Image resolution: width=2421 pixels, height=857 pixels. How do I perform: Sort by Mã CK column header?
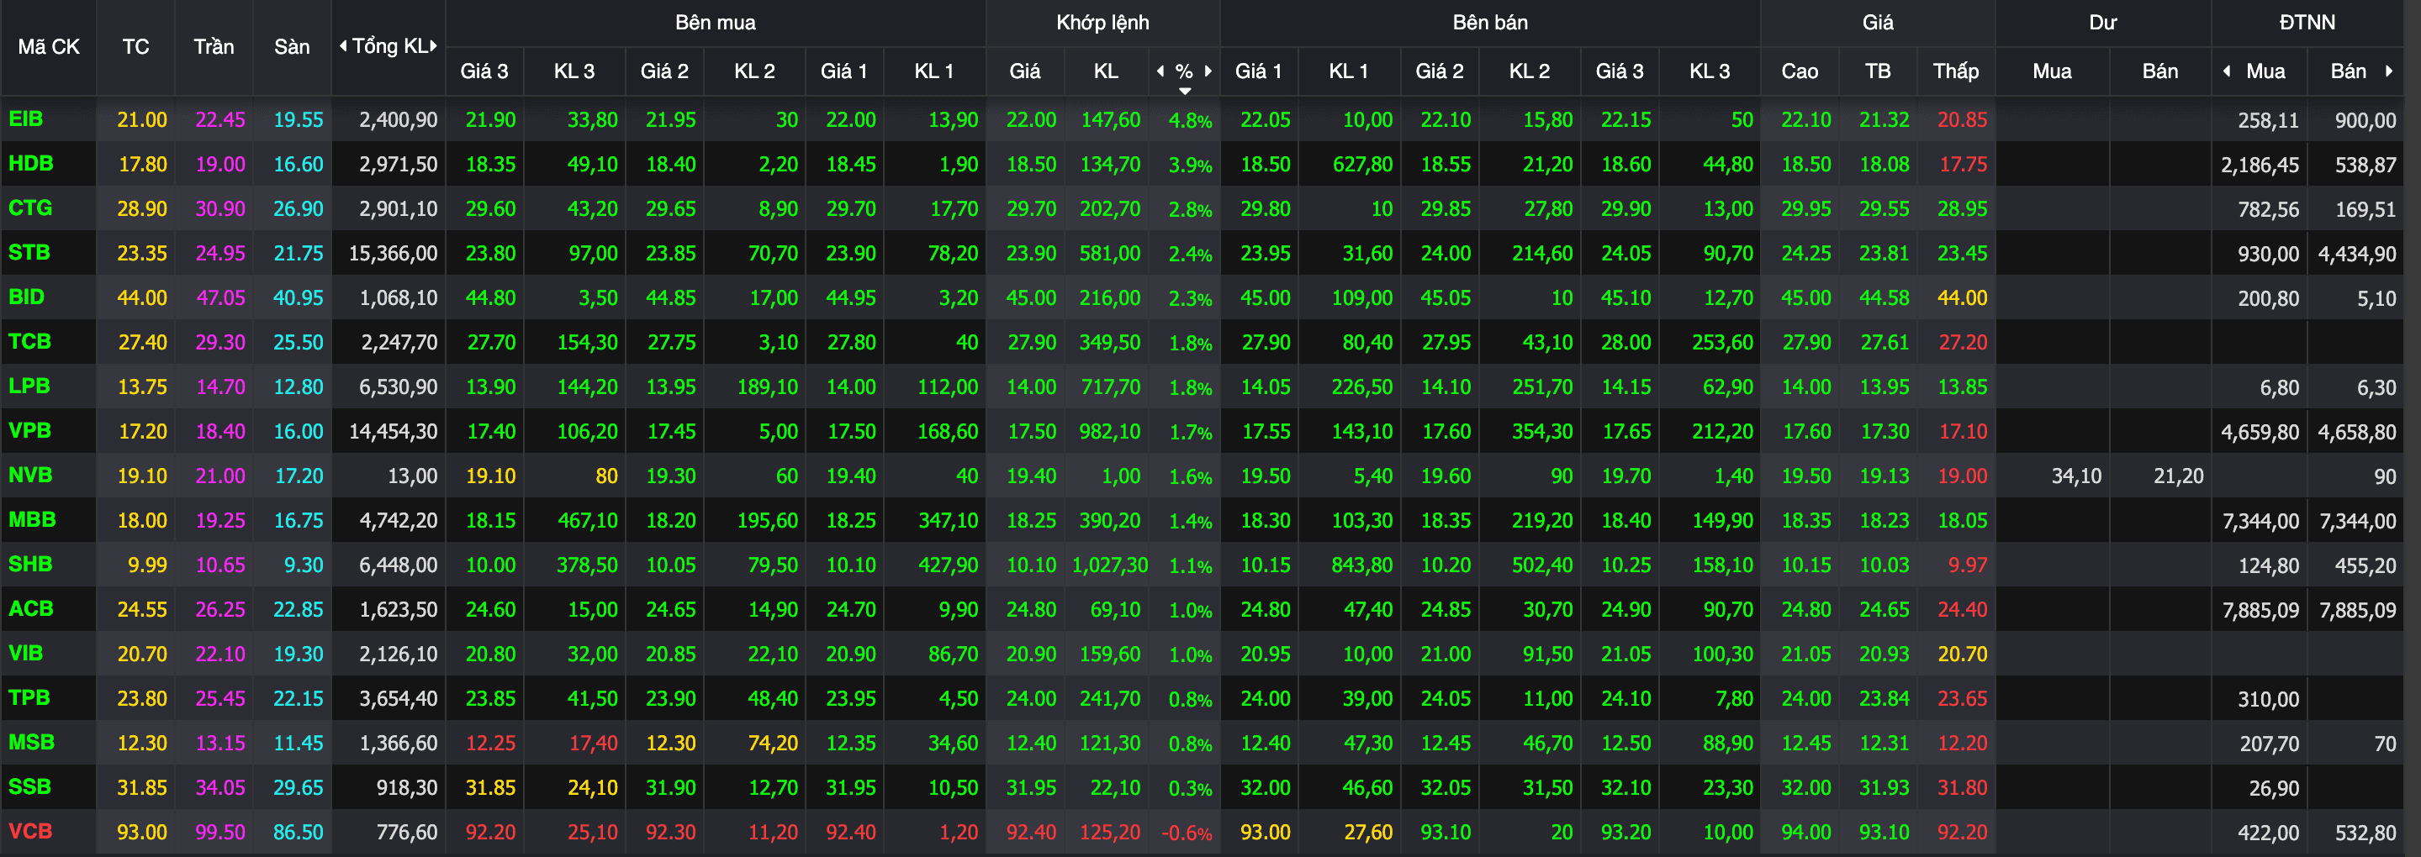[x=48, y=47]
